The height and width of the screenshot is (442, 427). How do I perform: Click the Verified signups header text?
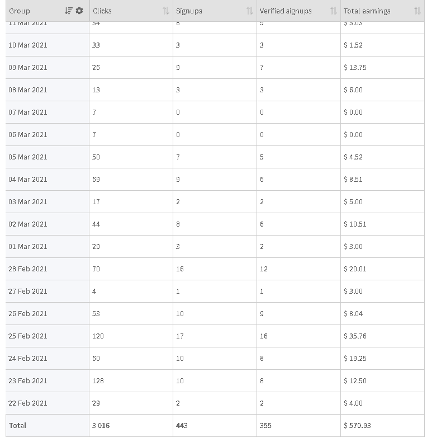click(x=286, y=11)
